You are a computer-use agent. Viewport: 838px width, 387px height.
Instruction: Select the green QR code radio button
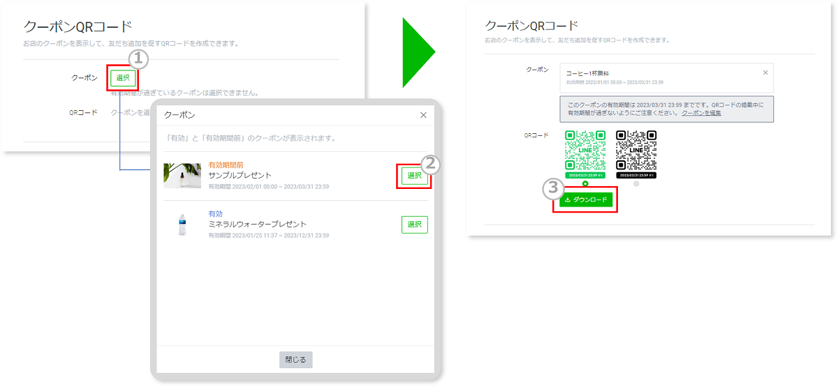[x=585, y=184]
